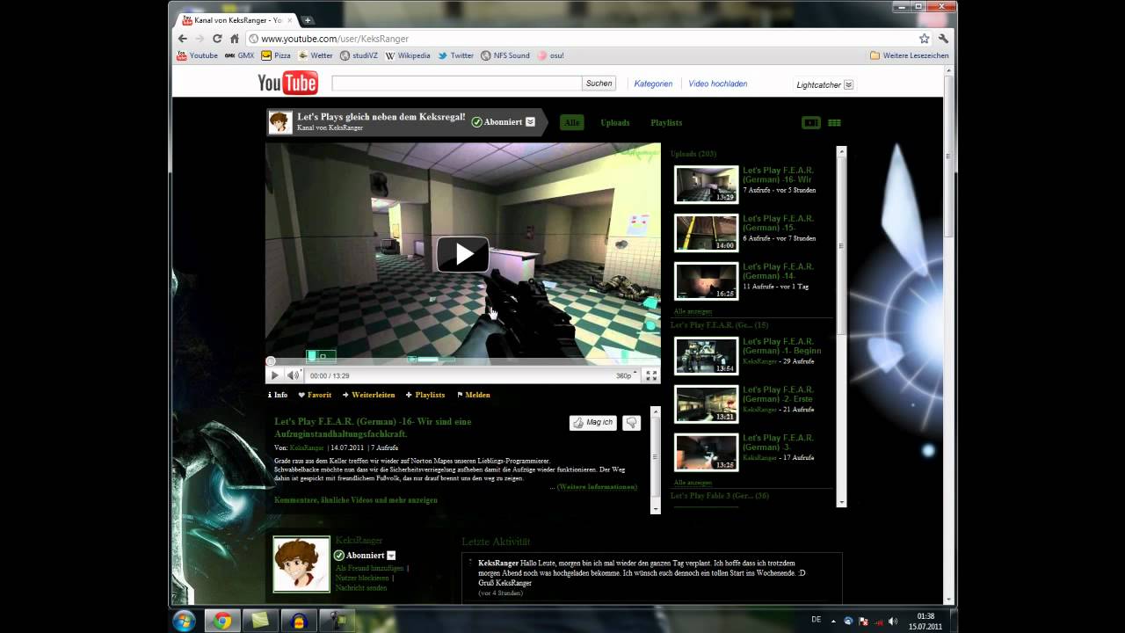
Task: Switch channel to grid view layout icon
Action: pyautogui.click(x=834, y=123)
